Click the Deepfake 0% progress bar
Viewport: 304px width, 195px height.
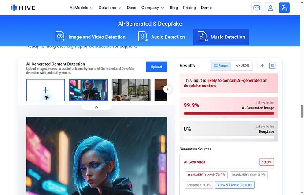(x=229, y=137)
